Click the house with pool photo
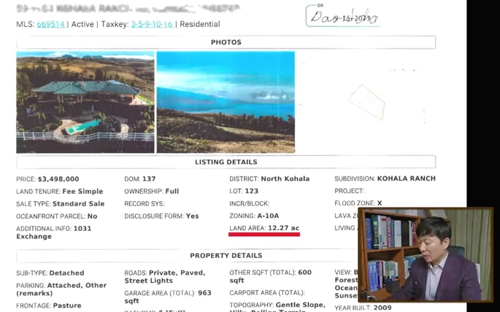 click(x=85, y=102)
